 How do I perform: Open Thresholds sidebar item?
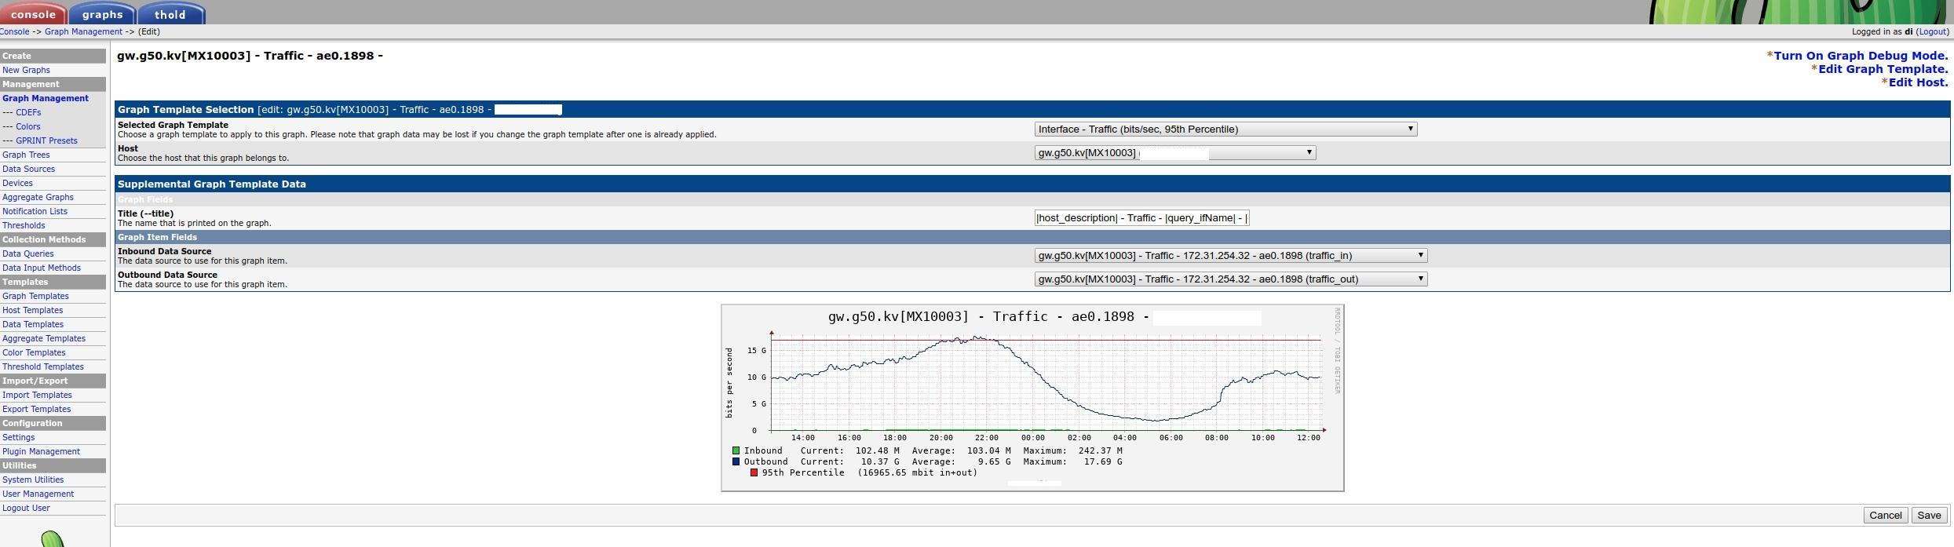click(24, 225)
